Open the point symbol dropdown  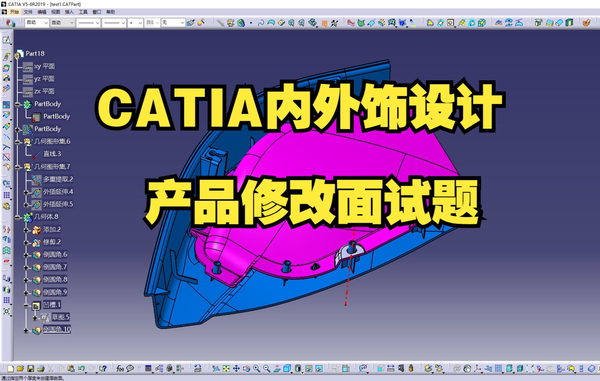[135, 23]
